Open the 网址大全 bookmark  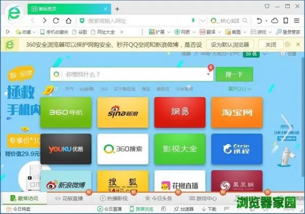tap(103, 32)
